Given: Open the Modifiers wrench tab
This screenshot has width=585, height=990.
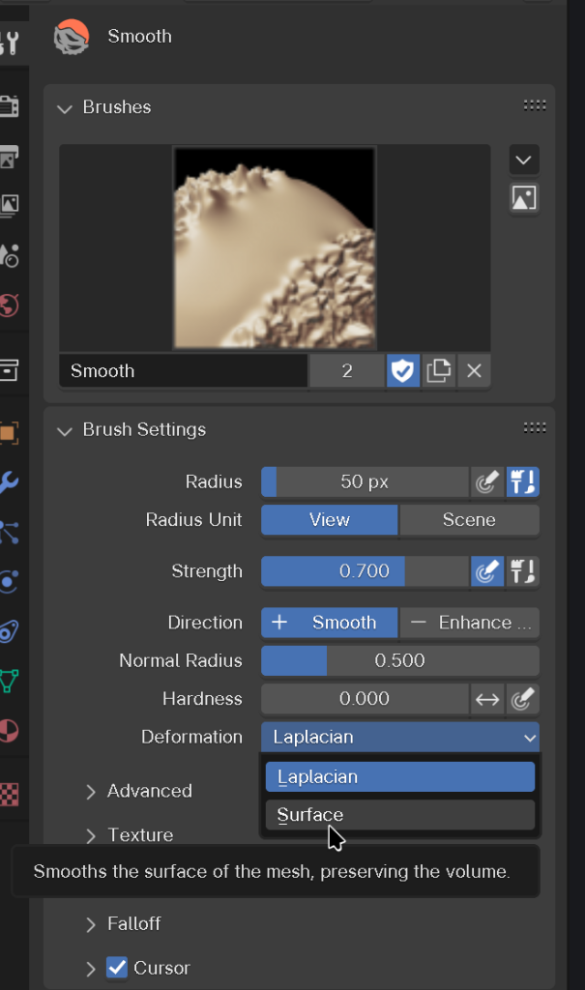Looking at the screenshot, I should click(x=10, y=482).
